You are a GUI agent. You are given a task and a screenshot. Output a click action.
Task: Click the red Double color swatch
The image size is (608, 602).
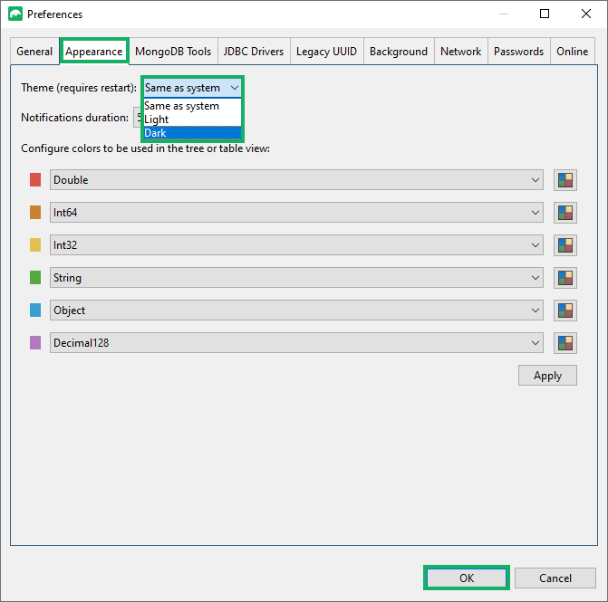[35, 180]
